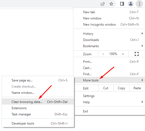This screenshot has height=131, width=145.
Task: Bookmark this page with star icon
Action: [x=111, y=4]
